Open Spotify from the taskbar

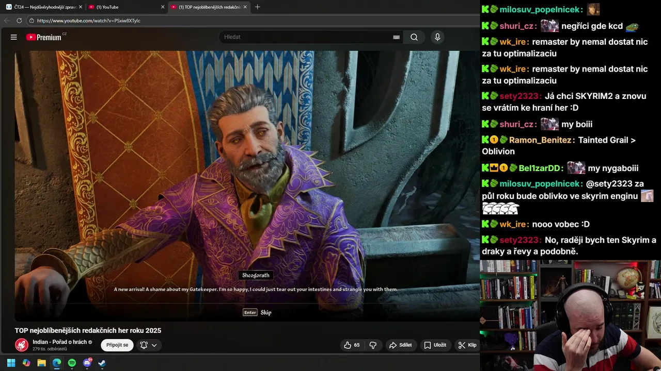(x=72, y=363)
